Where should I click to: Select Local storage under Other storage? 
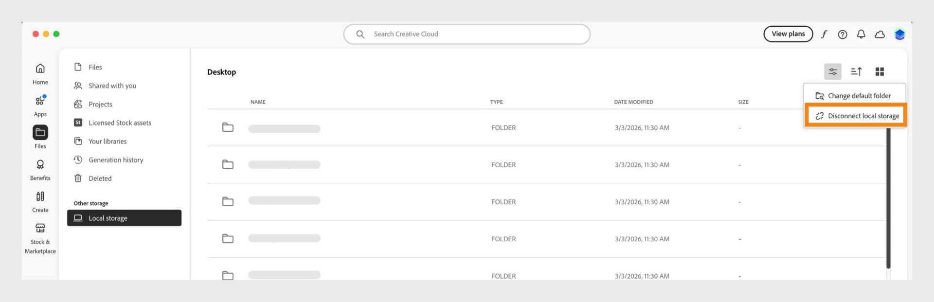point(124,218)
